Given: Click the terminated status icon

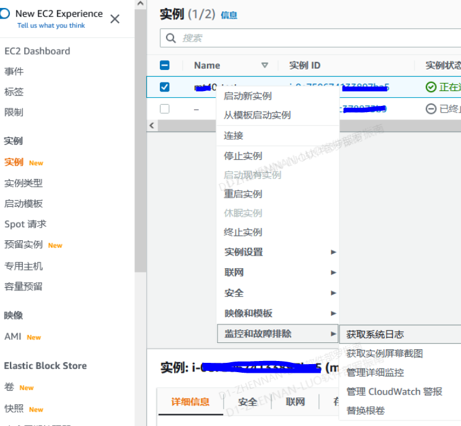Looking at the screenshot, I should point(431,109).
